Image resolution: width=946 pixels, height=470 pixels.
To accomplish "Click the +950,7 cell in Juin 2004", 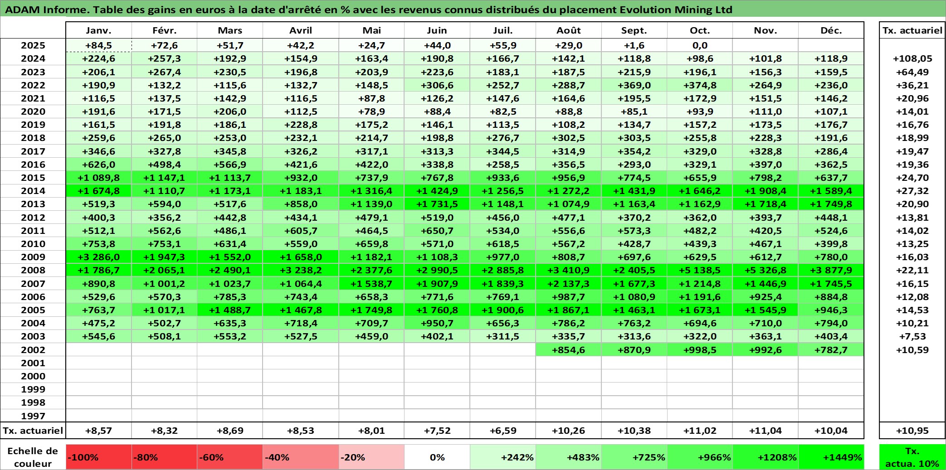I will click(x=437, y=323).
